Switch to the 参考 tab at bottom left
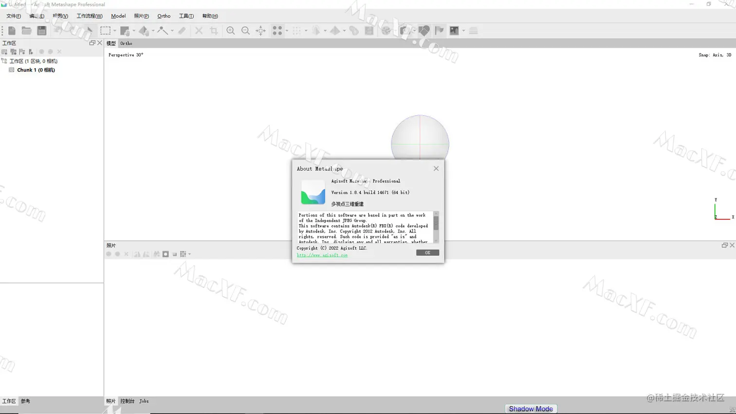Screen dimensions: 736x414 pyautogui.click(x=25, y=401)
